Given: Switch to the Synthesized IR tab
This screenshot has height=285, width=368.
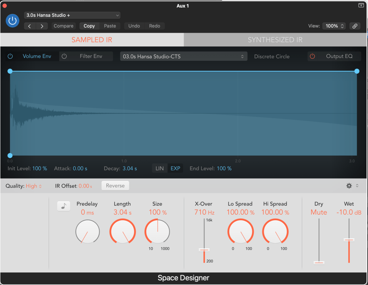Looking at the screenshot, I should coord(275,40).
